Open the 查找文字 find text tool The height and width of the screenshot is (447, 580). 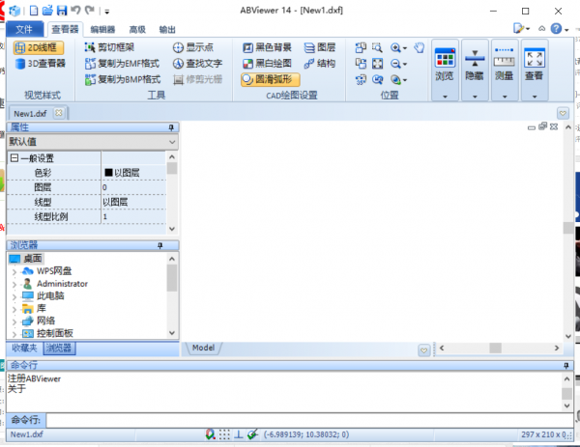(197, 64)
